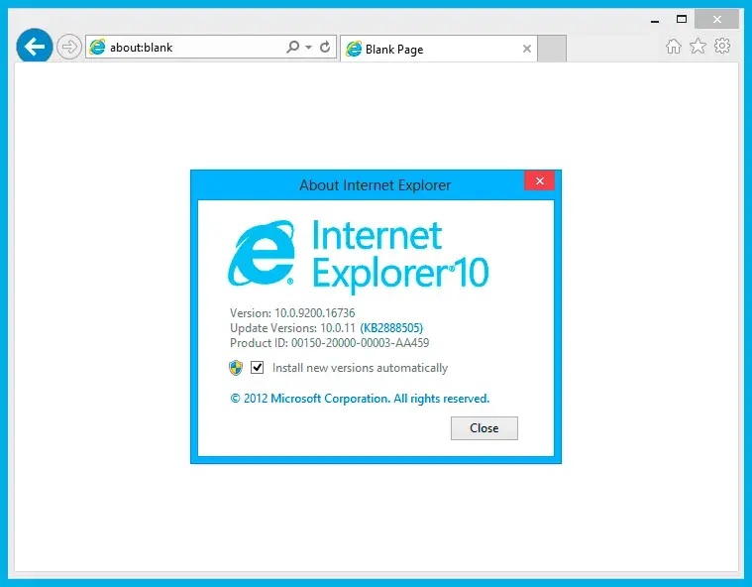Click the blue Back arrow button
Screen dimensions: 752x587
pyautogui.click(x=34, y=46)
